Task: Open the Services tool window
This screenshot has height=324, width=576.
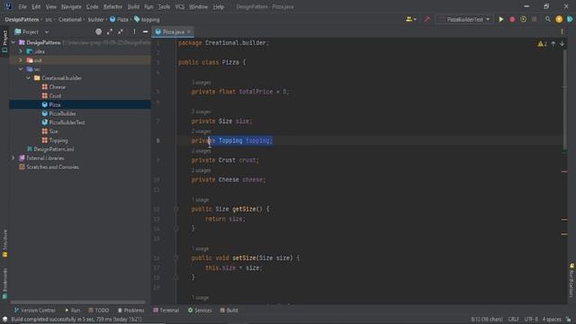Action: coord(200,310)
